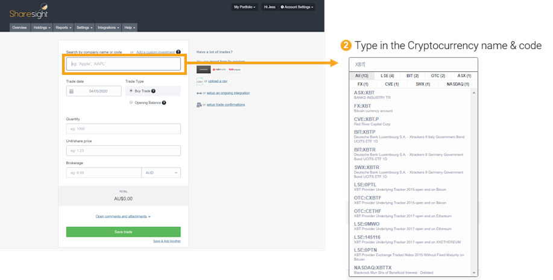553x280 pixels.
Task: Click the Brokerage amount input field
Action: pos(104,173)
